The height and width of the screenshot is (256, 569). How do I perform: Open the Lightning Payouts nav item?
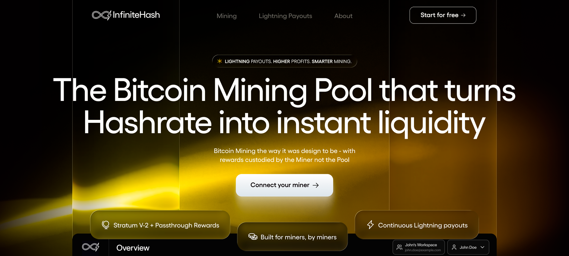(285, 16)
